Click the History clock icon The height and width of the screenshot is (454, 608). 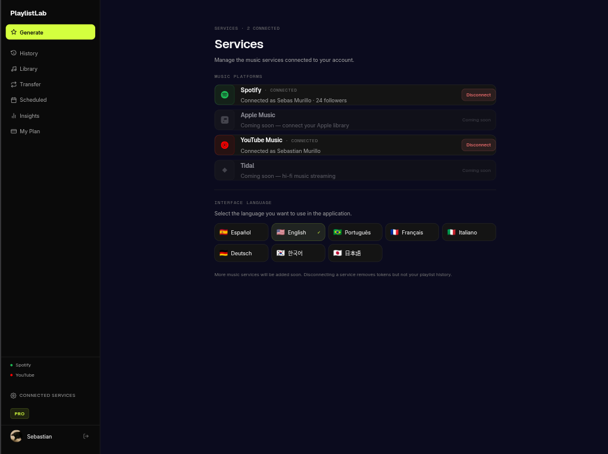[14, 53]
